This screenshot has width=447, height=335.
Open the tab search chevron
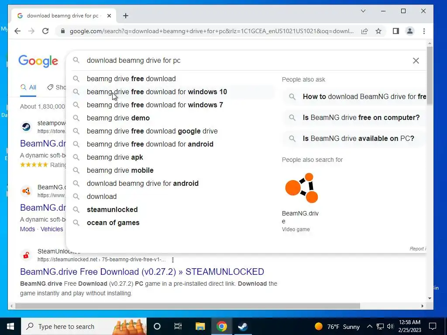click(363, 11)
